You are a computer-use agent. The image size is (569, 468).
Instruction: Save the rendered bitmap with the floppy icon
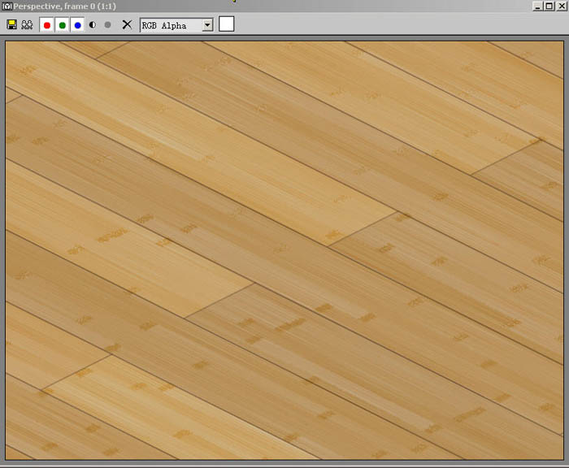coord(11,24)
